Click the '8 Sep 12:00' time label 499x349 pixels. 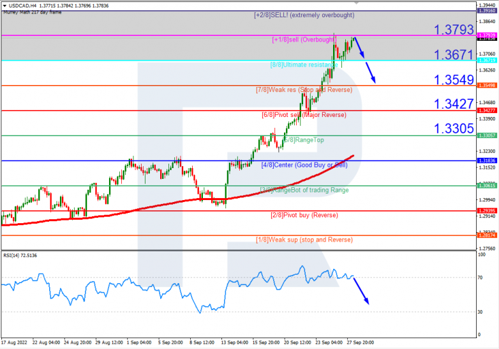[202, 343]
